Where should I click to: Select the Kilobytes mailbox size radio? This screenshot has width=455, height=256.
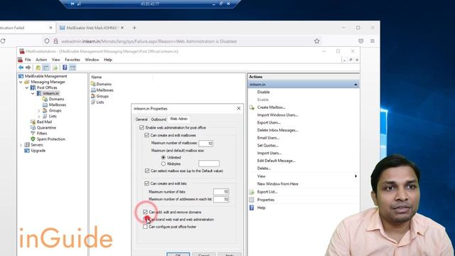(x=164, y=164)
